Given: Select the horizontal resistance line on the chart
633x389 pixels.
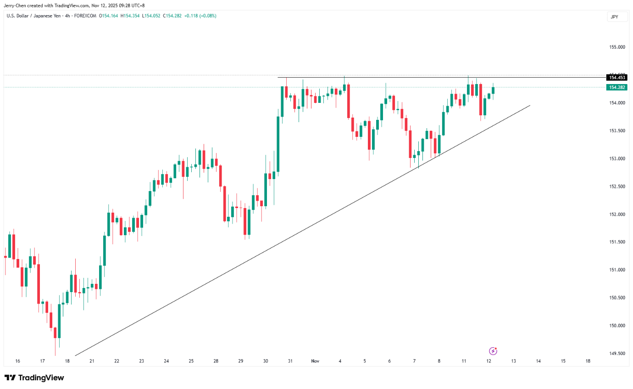Looking at the screenshot, I should [x=413, y=77].
